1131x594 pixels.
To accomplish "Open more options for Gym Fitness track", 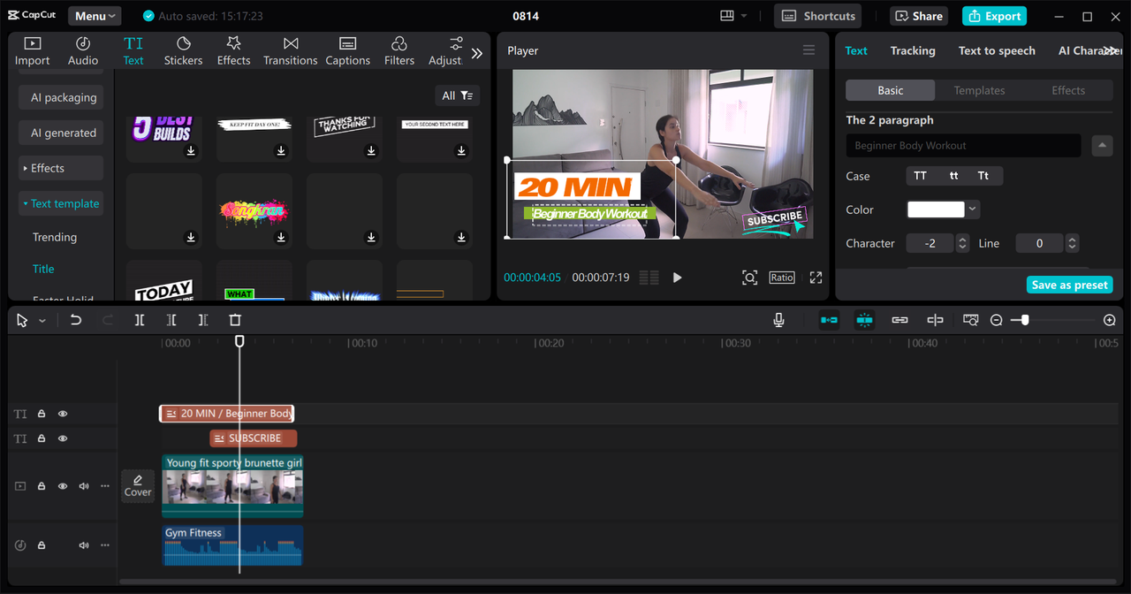I will (x=105, y=545).
